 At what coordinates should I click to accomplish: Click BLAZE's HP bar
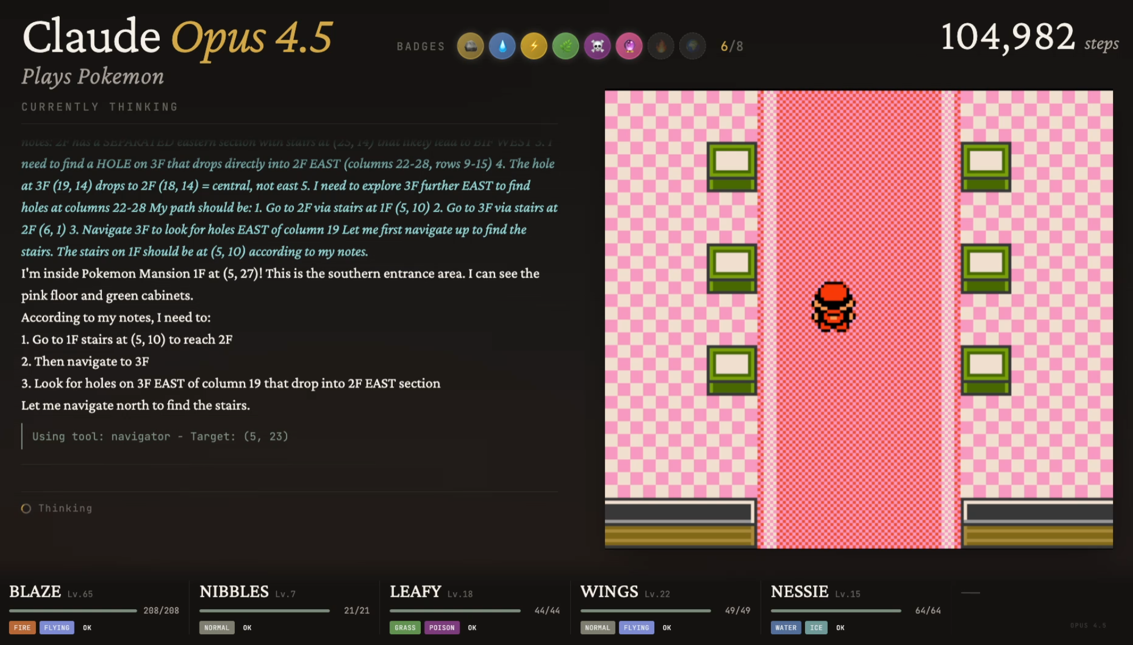pos(73,611)
